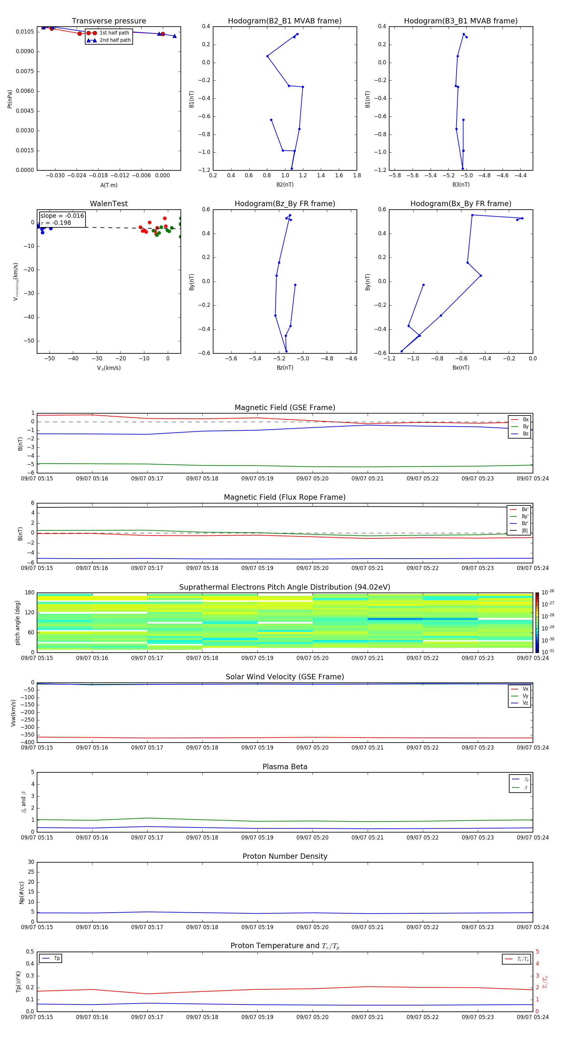This screenshot has width=570, height=1045.
Task: Click the 'Transverse pressure' plot title
Action: point(109,21)
